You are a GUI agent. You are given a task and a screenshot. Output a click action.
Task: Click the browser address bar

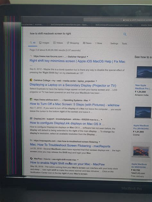pyautogui.click(x=118, y=20)
